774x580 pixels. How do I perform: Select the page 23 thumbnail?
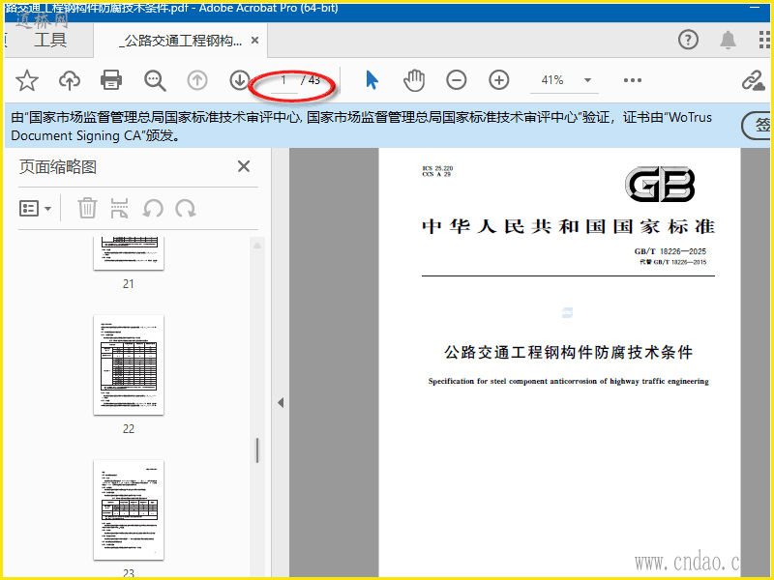(x=129, y=510)
